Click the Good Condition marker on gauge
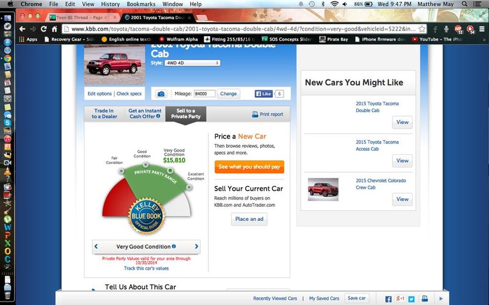 [x=145, y=164]
